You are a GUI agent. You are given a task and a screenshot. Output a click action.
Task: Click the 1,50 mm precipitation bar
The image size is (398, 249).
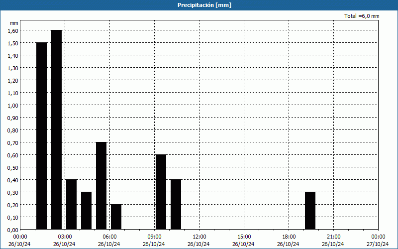pyautogui.click(x=42, y=136)
